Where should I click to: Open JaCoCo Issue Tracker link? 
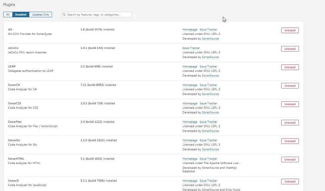coord(191,48)
